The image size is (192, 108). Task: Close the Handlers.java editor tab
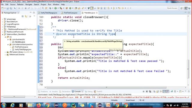pos(97,13)
